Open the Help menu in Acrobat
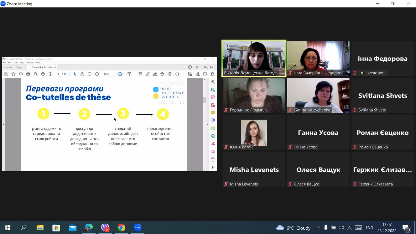416x234 pixels. coord(38,63)
